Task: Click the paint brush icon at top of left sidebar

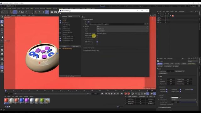Action: (2, 17)
